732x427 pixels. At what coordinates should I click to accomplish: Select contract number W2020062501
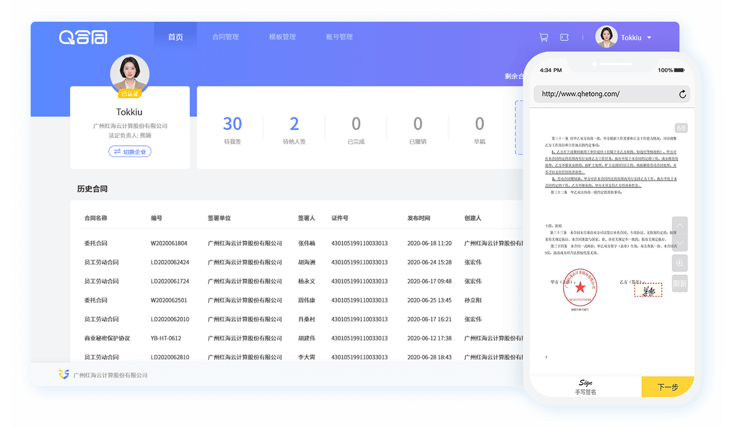[x=169, y=301]
